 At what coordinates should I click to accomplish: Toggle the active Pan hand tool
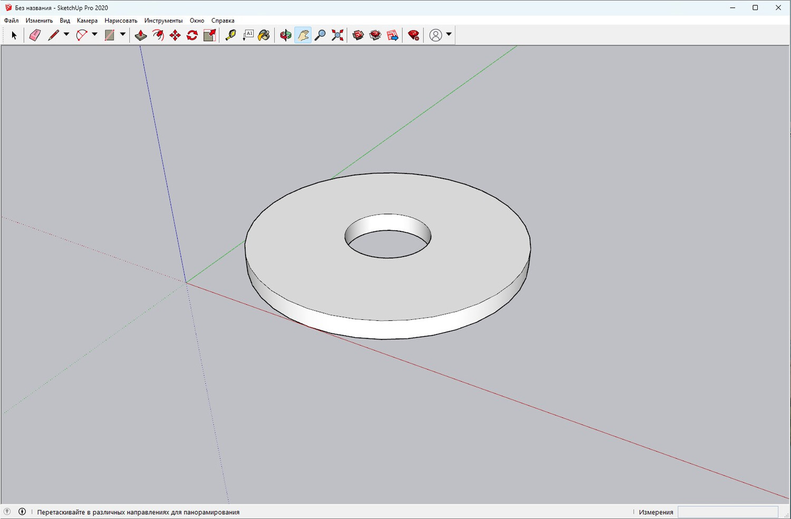303,35
